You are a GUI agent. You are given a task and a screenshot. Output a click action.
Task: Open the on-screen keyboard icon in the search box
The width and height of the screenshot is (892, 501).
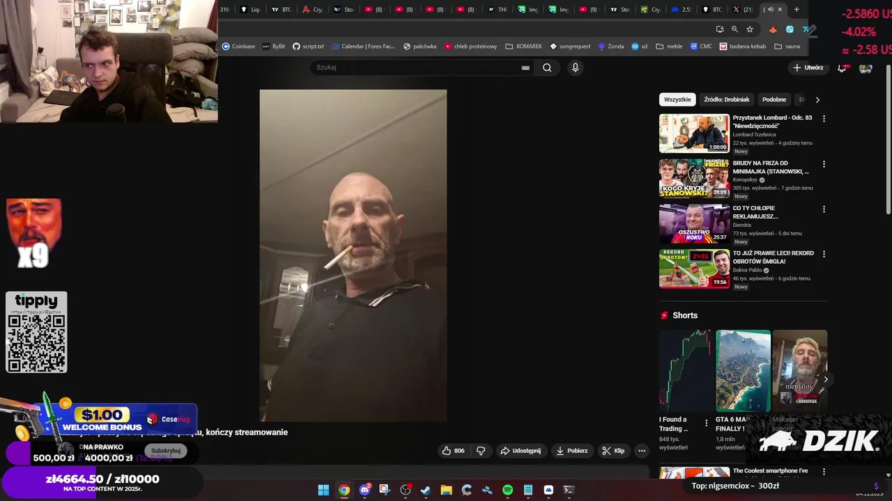point(525,67)
